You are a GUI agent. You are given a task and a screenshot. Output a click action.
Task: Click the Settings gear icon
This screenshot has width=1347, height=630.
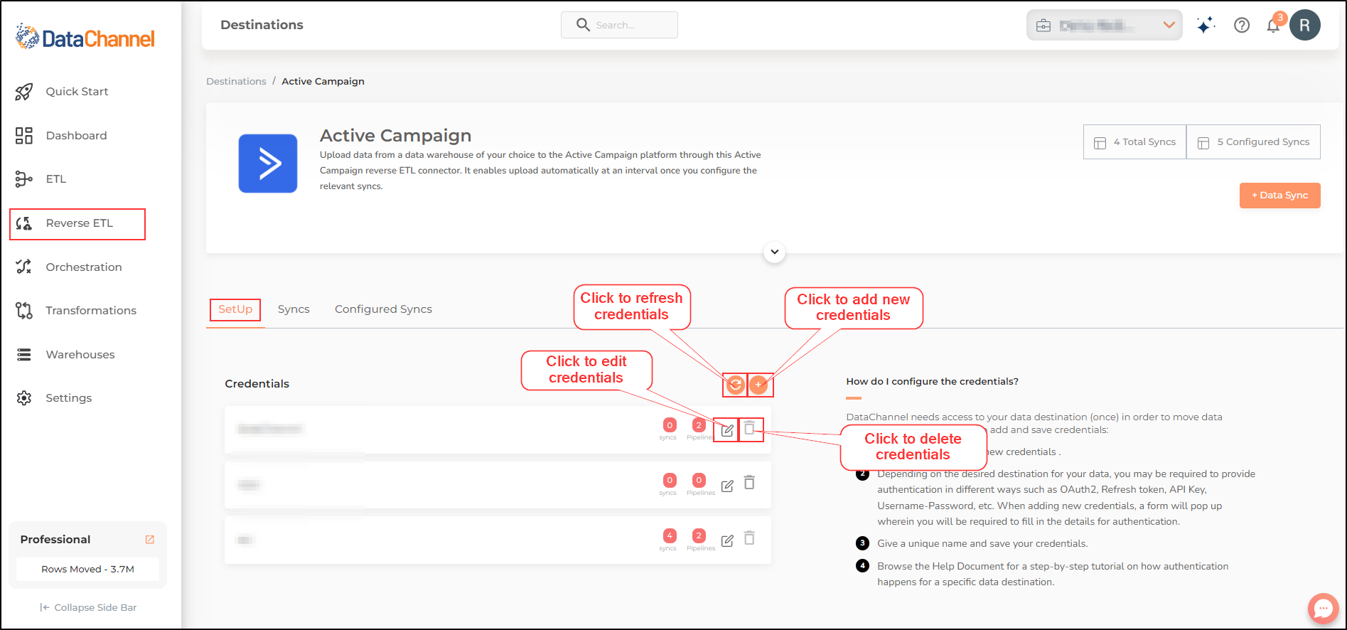pos(24,398)
